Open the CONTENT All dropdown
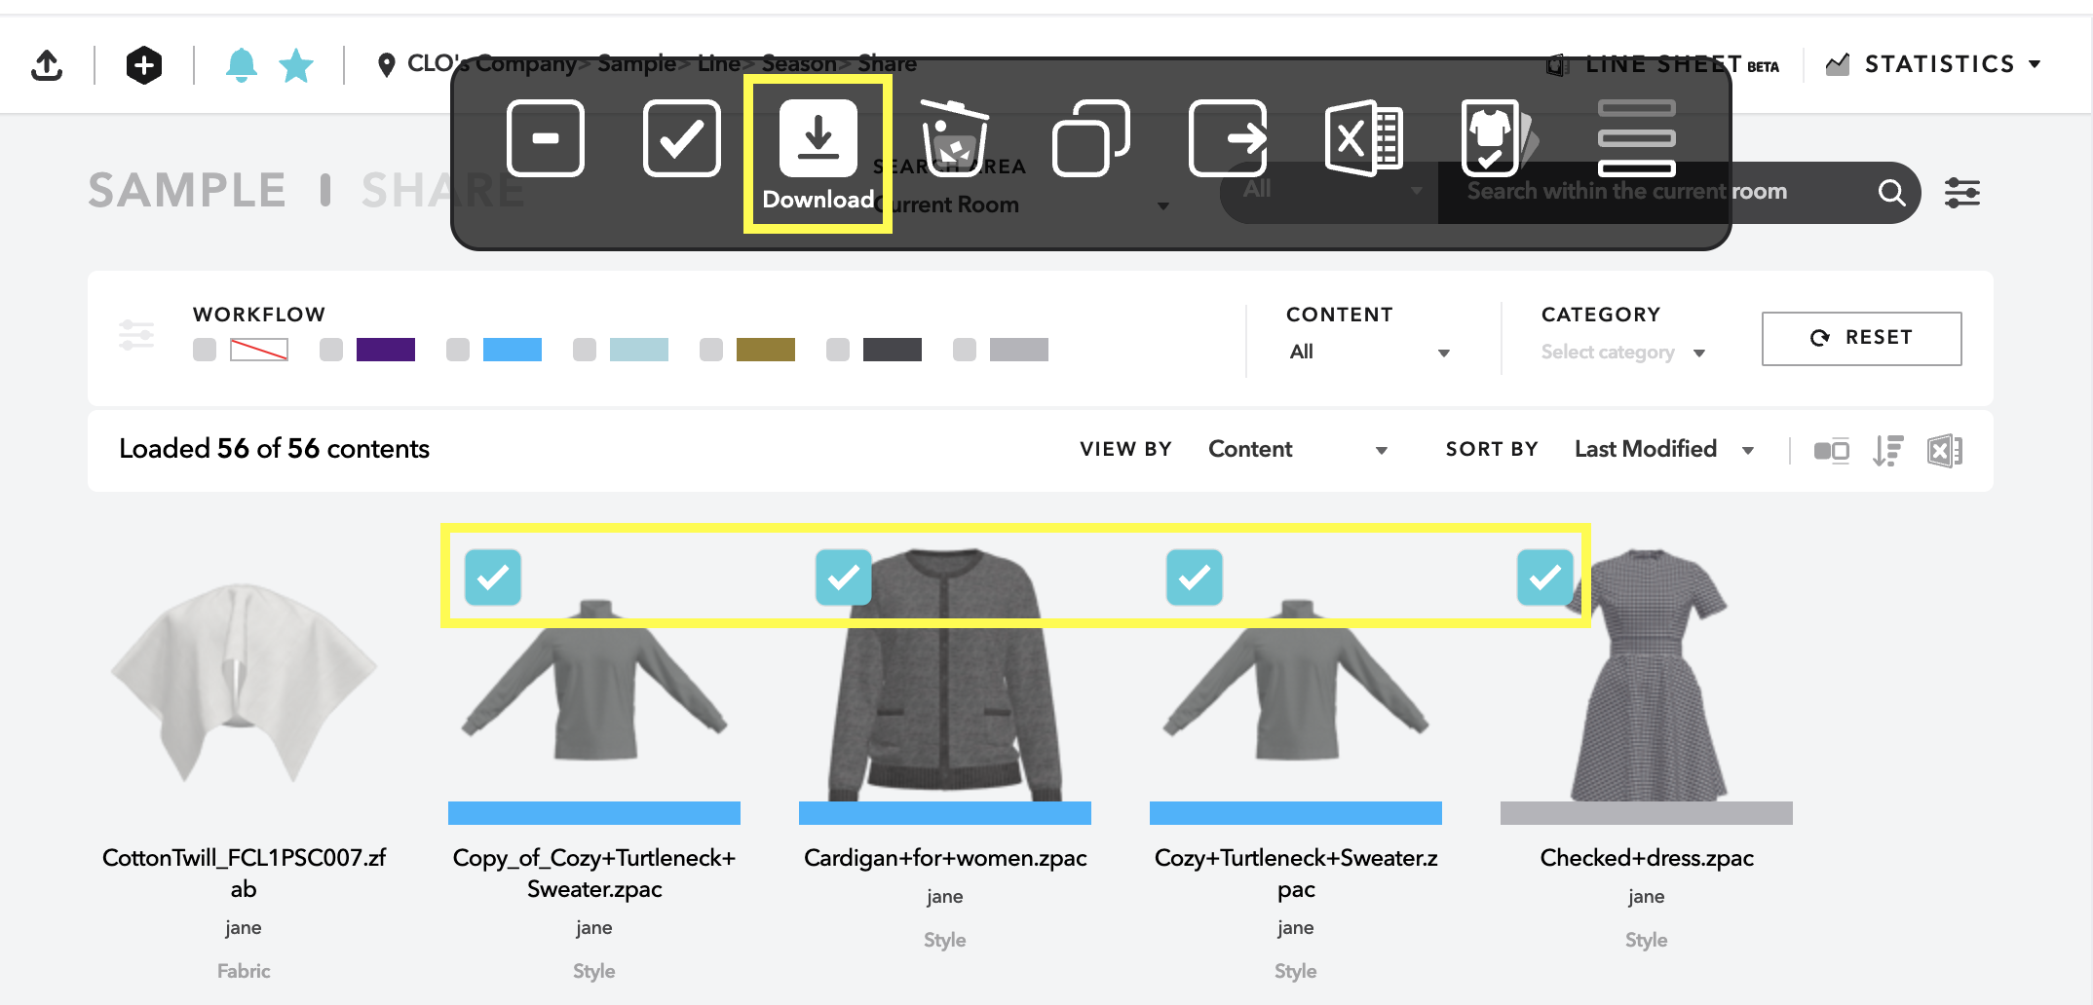This screenshot has height=1005, width=2093. [1369, 352]
